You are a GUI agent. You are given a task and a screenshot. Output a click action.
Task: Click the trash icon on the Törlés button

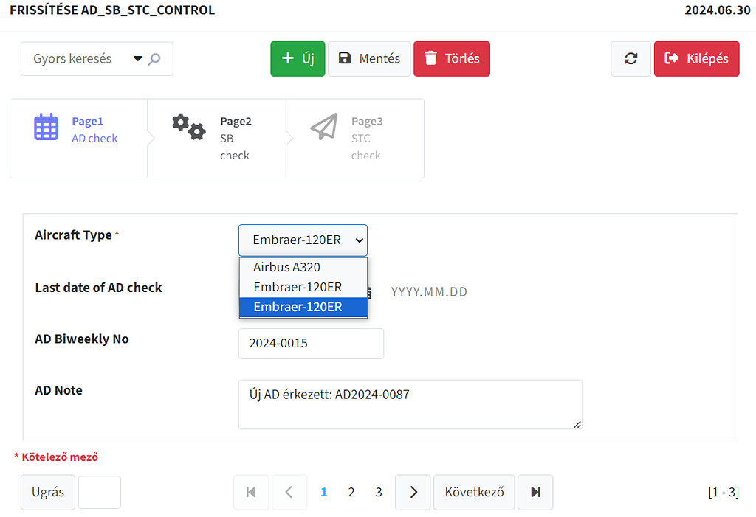[432, 58]
